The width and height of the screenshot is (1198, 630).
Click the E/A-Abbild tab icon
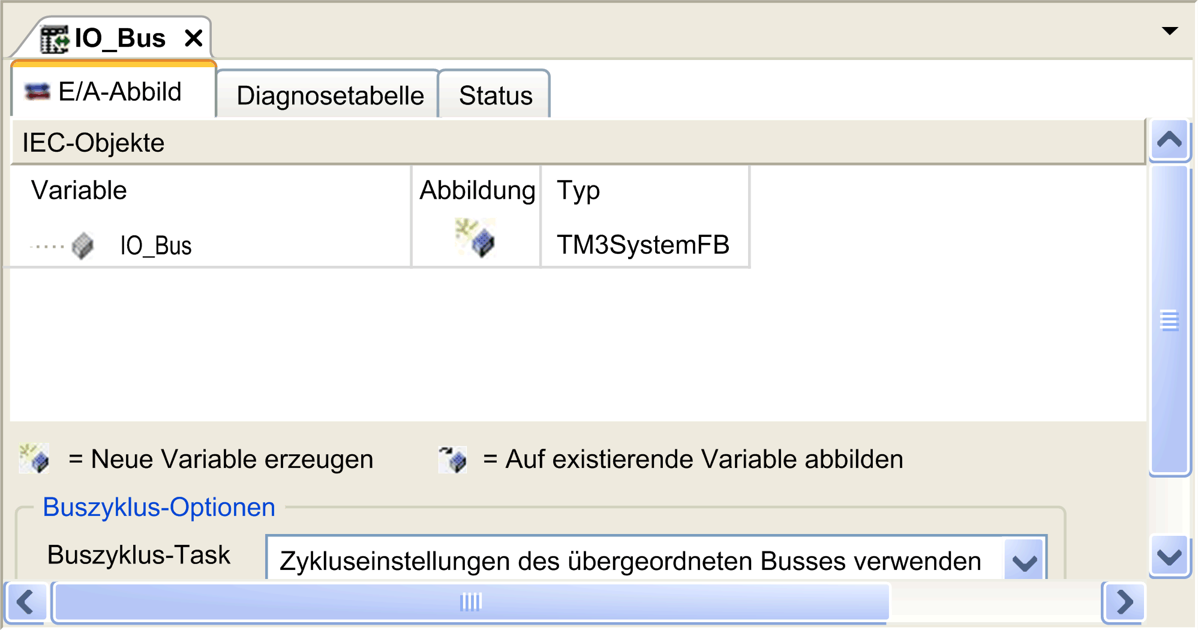click(37, 92)
